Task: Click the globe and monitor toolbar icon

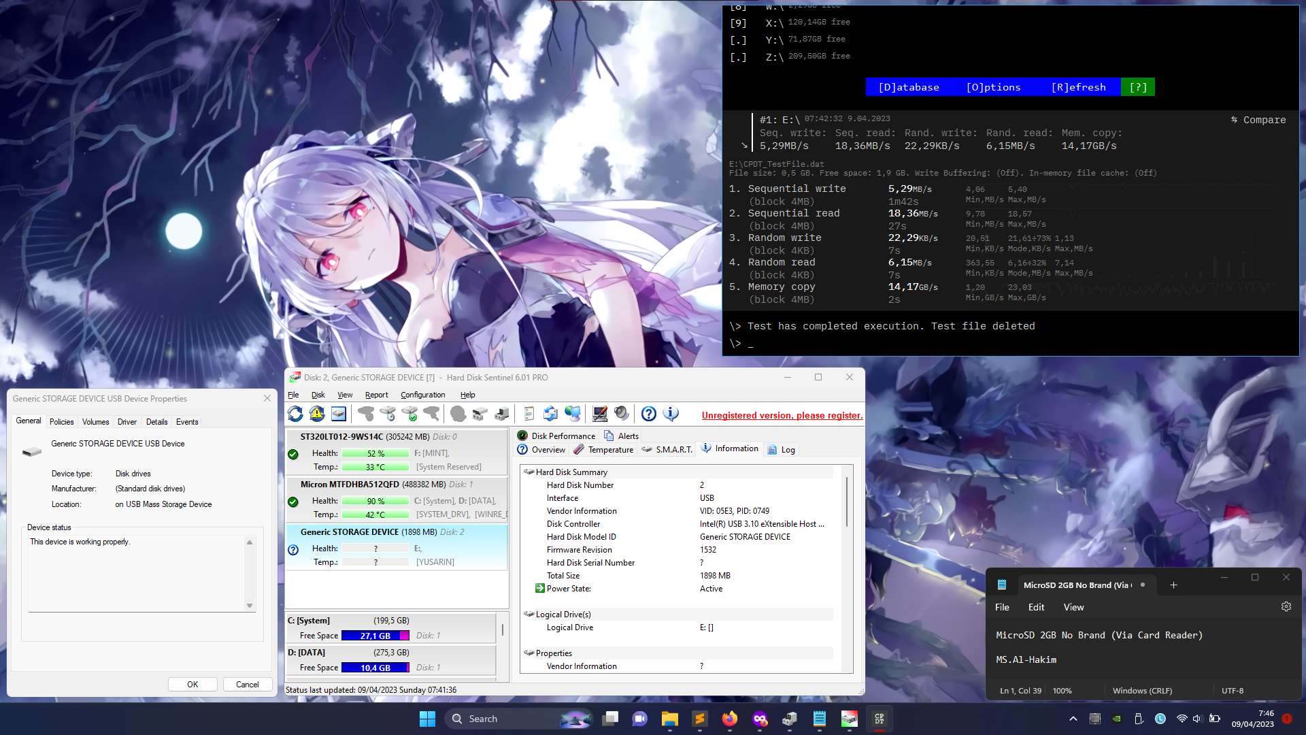Action: pyautogui.click(x=573, y=414)
